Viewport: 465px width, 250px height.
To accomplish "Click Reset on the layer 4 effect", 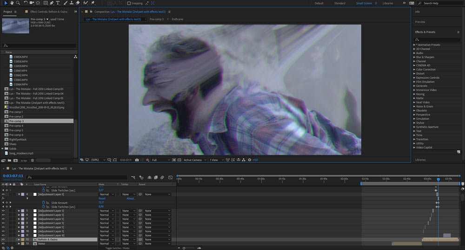I will [x=102, y=199].
